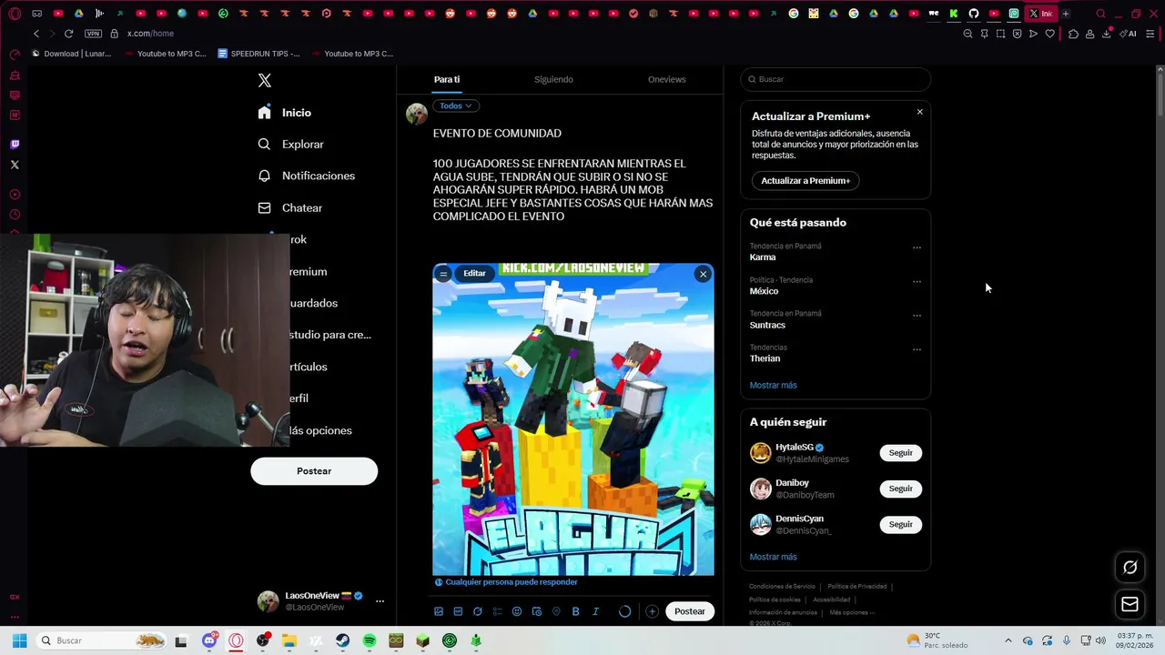Open more options for Therian trend
Image resolution: width=1165 pixels, height=655 pixels.
point(917,349)
